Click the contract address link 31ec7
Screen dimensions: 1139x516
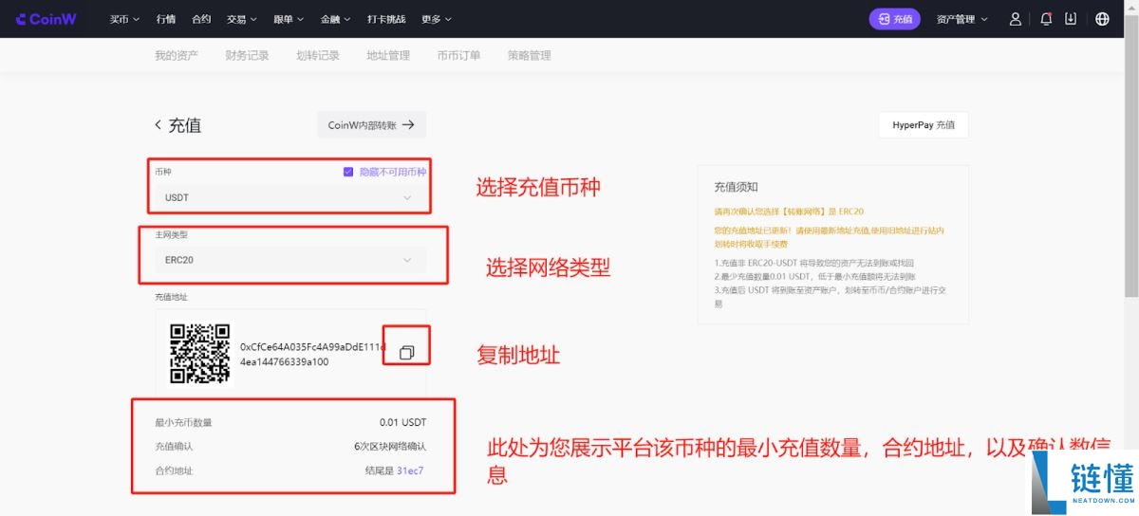tap(410, 470)
